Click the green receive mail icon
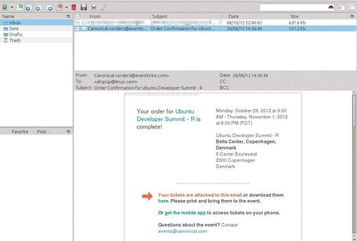The image size is (357, 241). click(5, 7)
